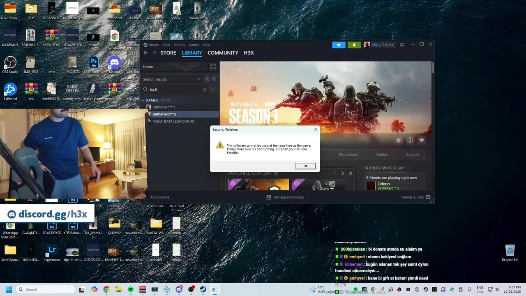Image resolution: width=526 pixels, height=296 pixels.
Task: Open the Discussions tab for Battlefield 6
Action: click(x=348, y=155)
